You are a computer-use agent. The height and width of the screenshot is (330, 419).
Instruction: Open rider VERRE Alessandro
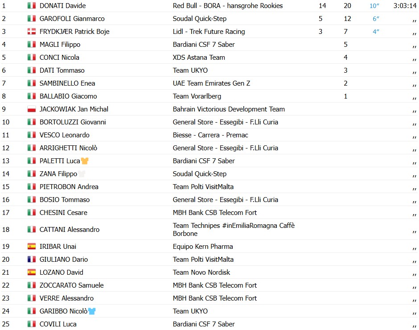point(66,298)
